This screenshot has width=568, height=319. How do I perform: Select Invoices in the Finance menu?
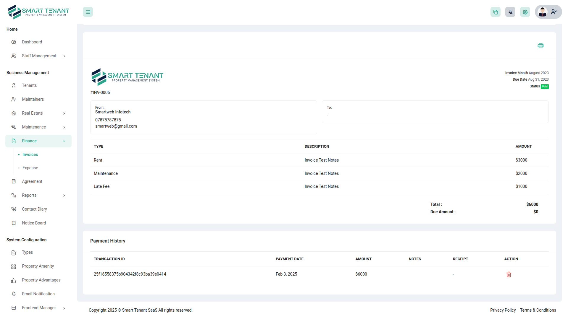pos(30,154)
